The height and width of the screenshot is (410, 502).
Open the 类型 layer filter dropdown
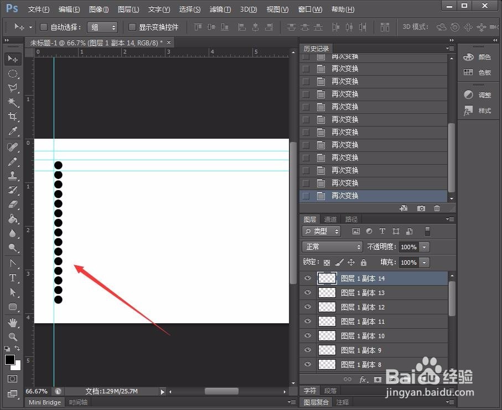[x=322, y=231]
